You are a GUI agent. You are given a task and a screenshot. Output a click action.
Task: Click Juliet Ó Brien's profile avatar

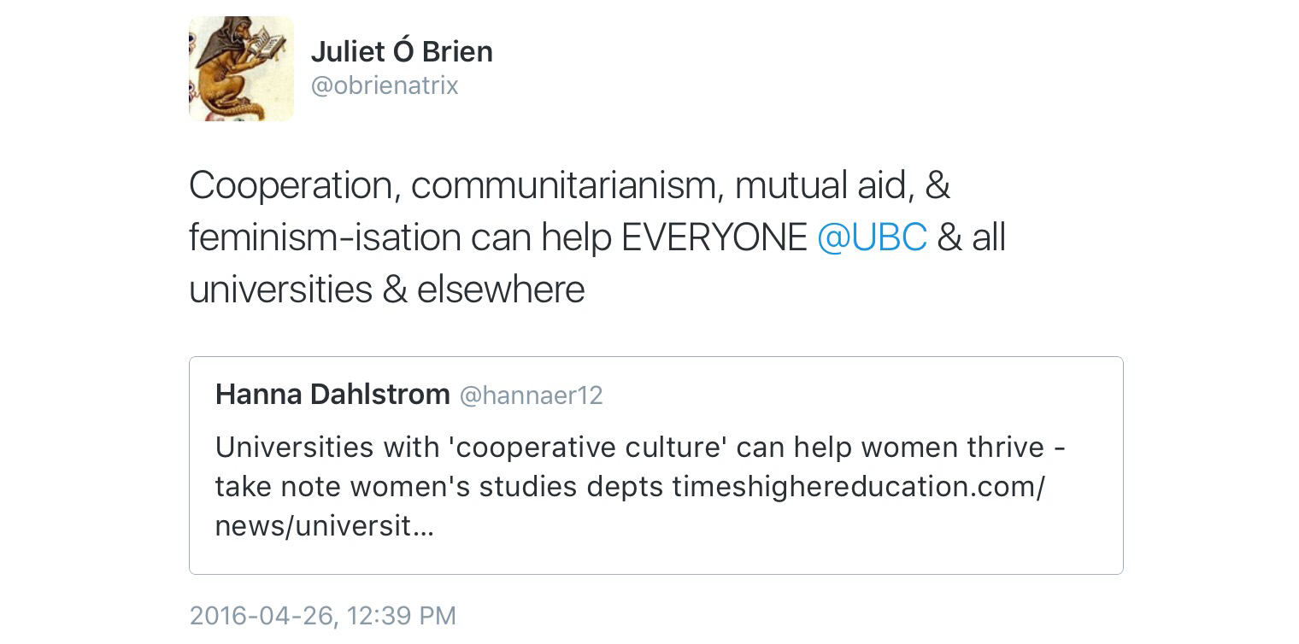tap(241, 69)
